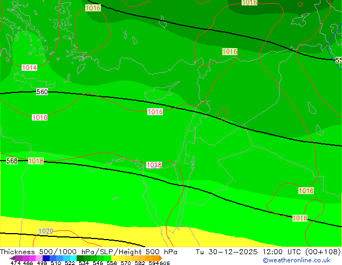
Task: Click the 1016 label at top right edge
Action: tap(249, 3)
